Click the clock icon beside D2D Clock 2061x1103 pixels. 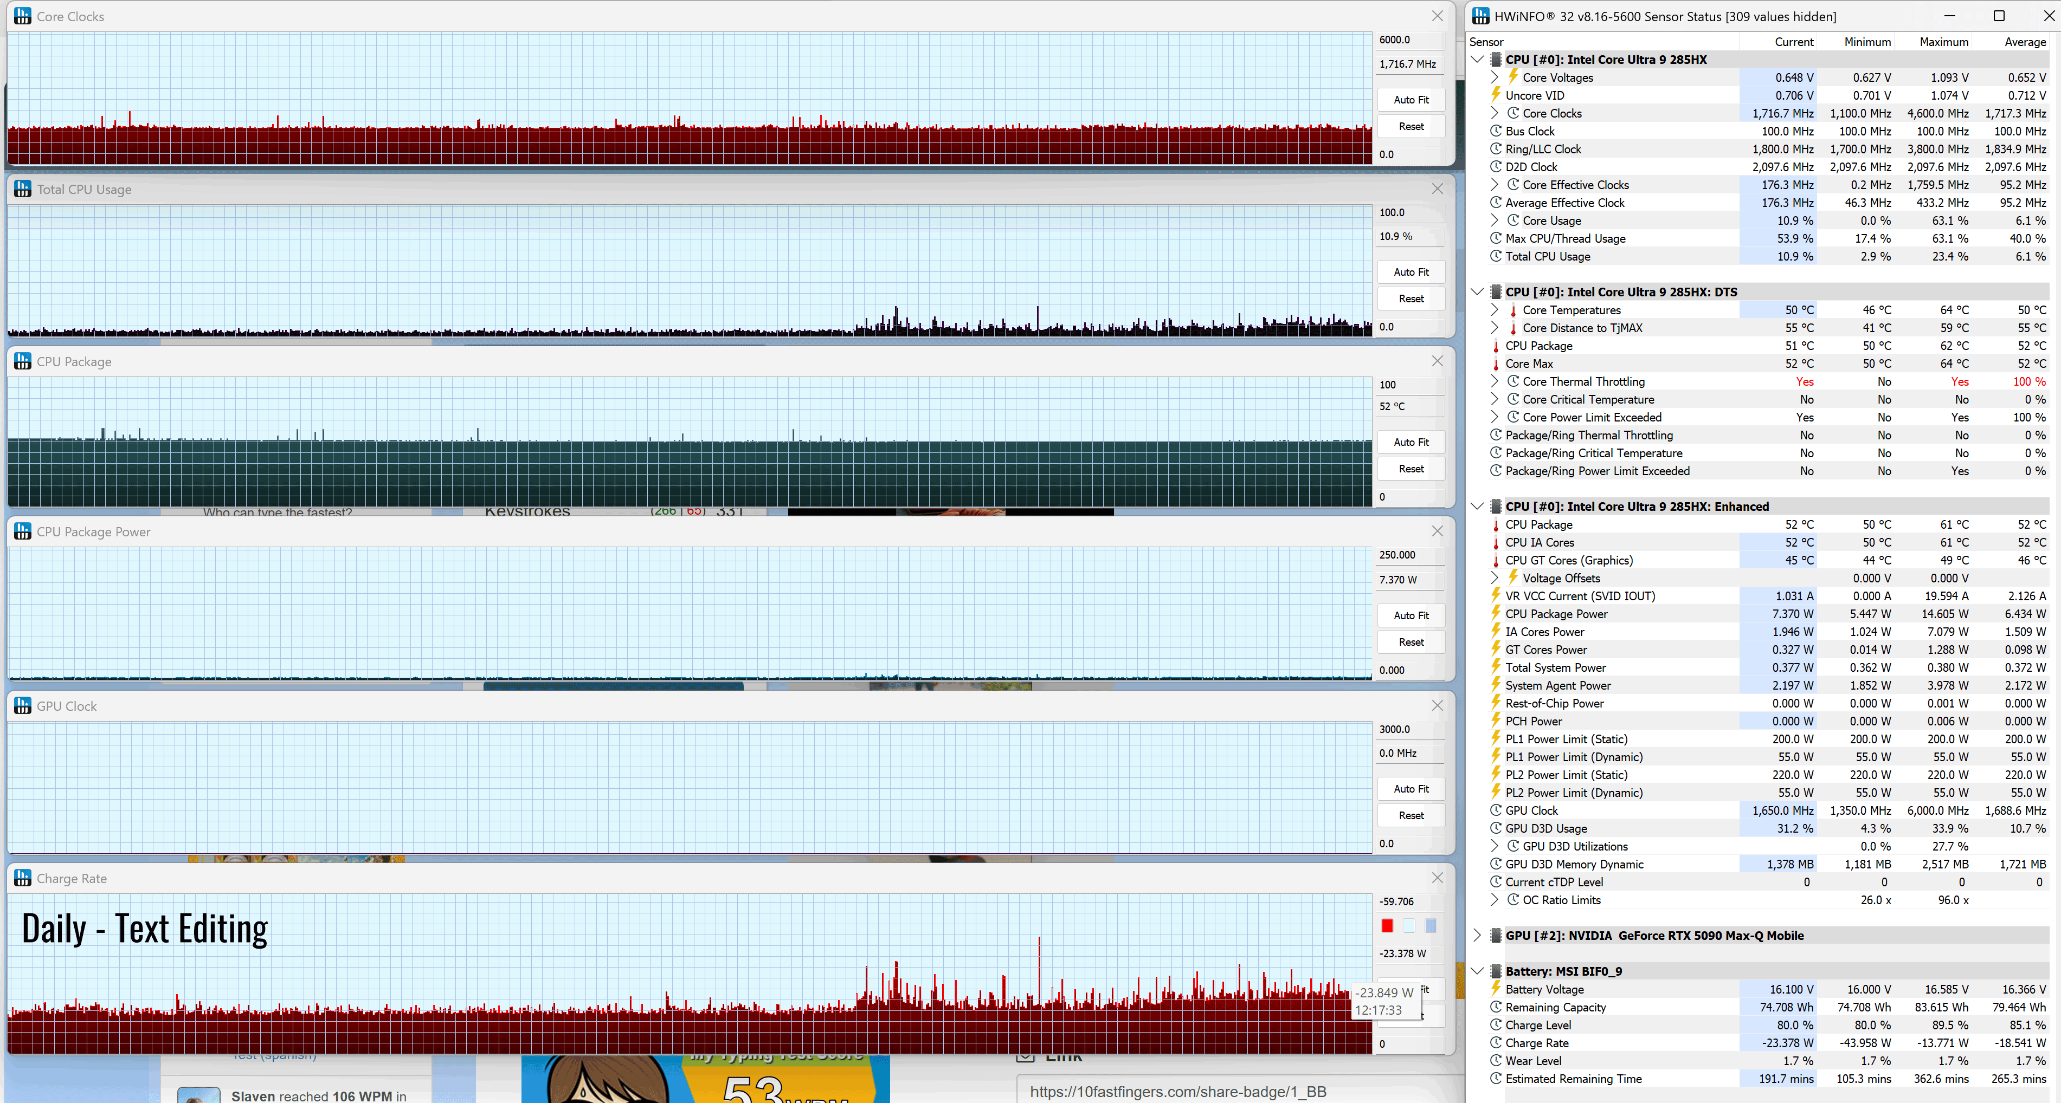tap(1496, 166)
